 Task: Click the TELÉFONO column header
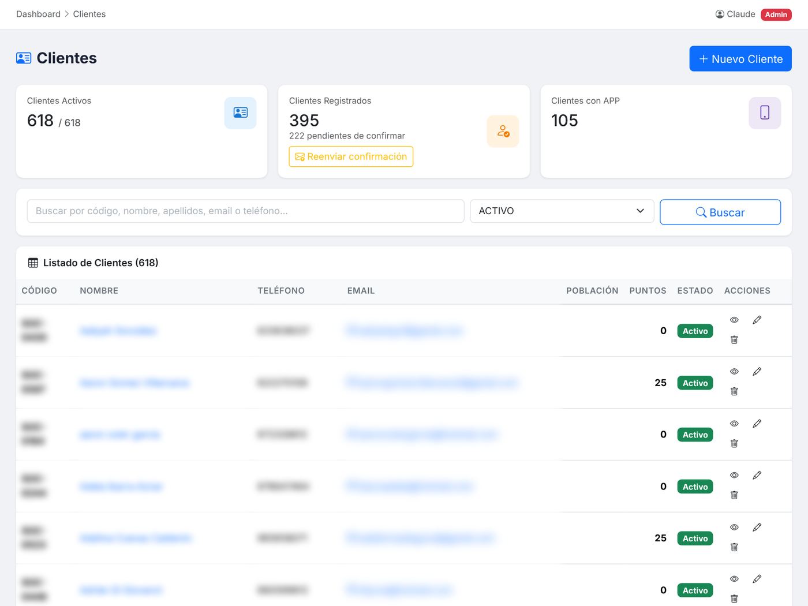(281, 291)
